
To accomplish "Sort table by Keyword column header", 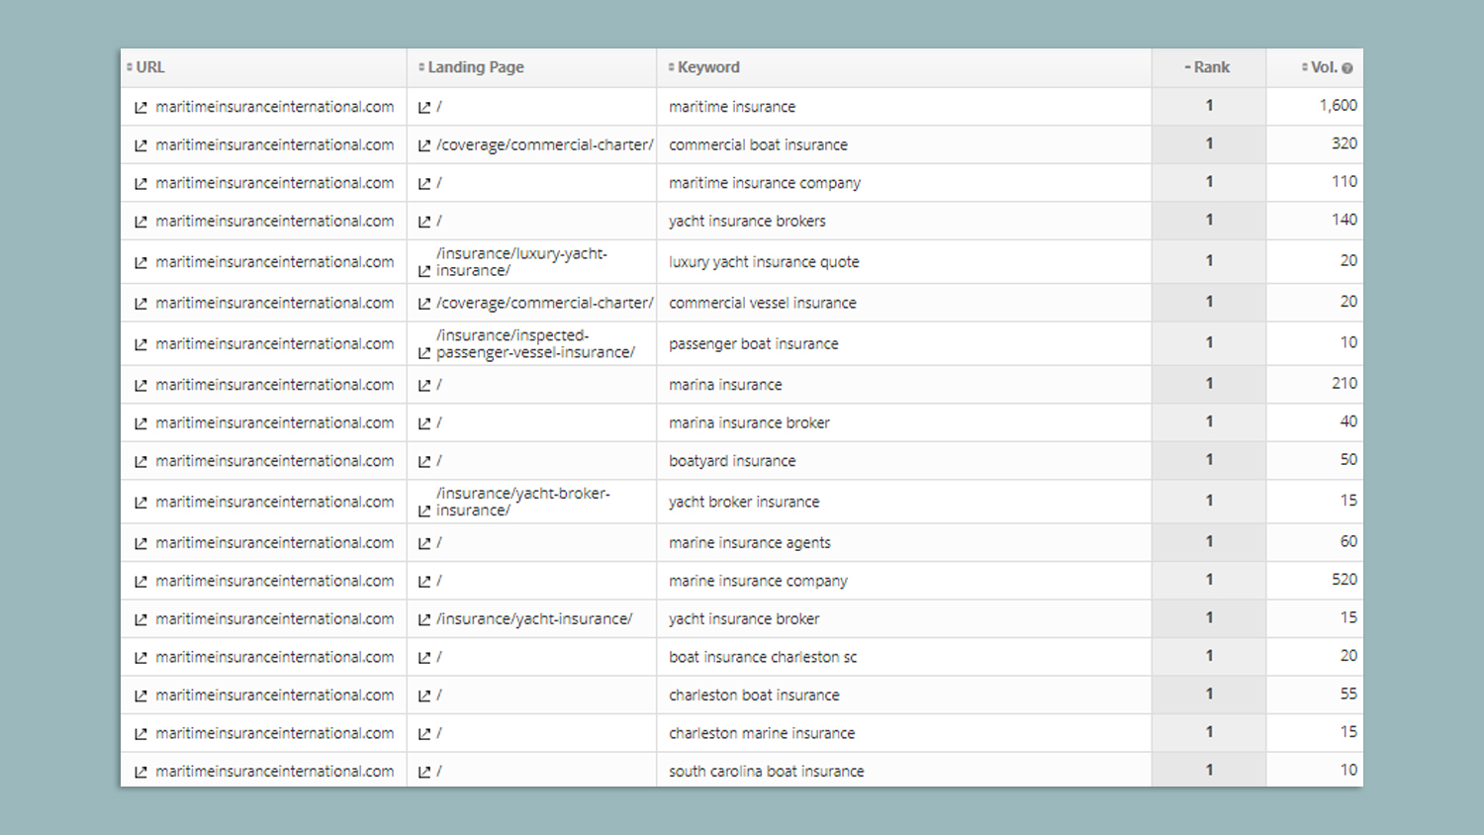I will [x=703, y=67].
